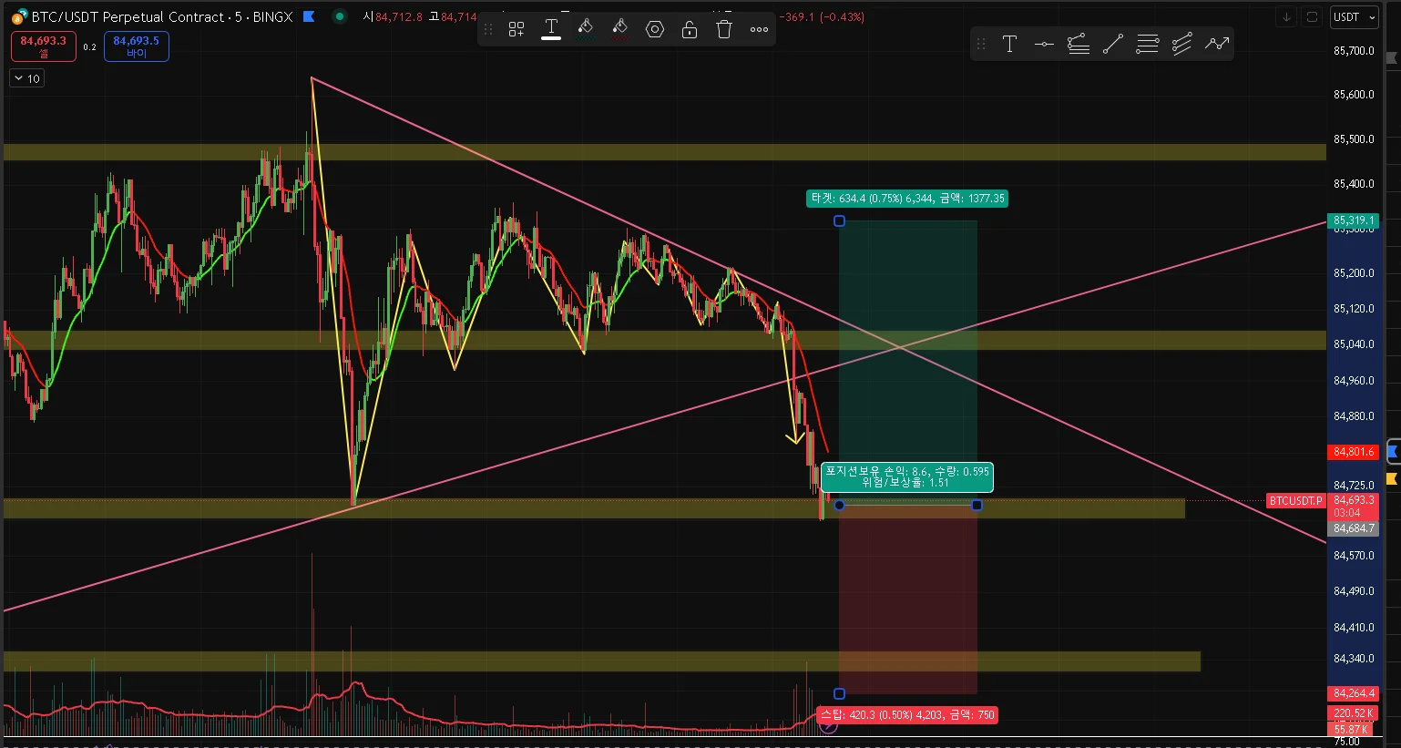
Task: Select the position label with risk/reward 1.51
Action: click(x=906, y=476)
